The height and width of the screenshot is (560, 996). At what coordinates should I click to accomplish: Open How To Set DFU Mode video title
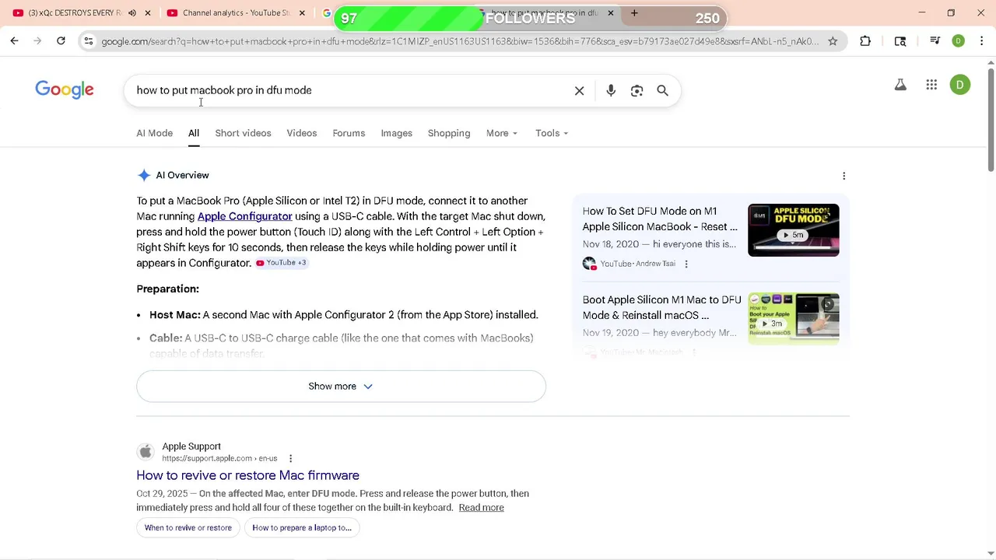point(660,219)
